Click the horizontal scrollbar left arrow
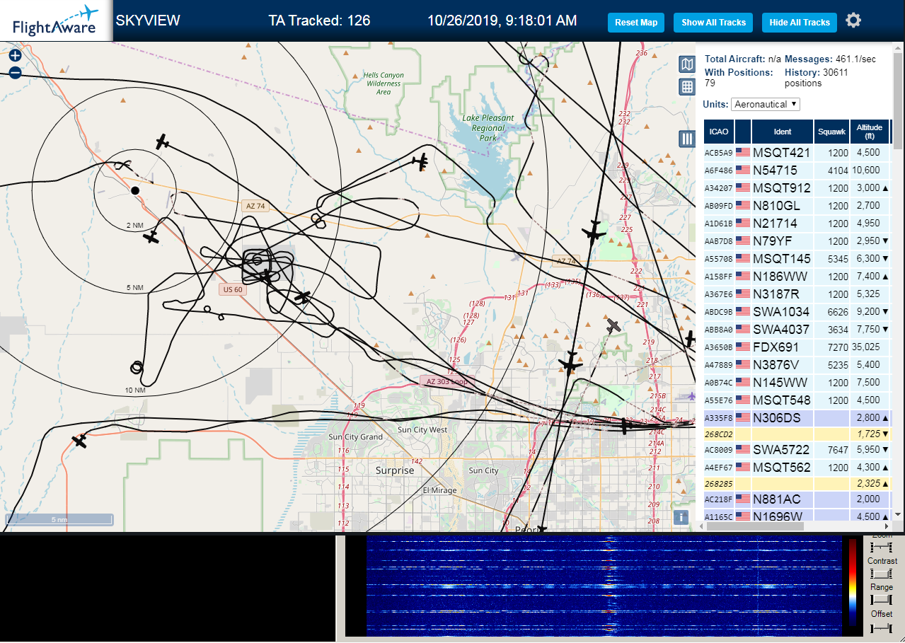This screenshot has height=643, width=905. coord(701,526)
